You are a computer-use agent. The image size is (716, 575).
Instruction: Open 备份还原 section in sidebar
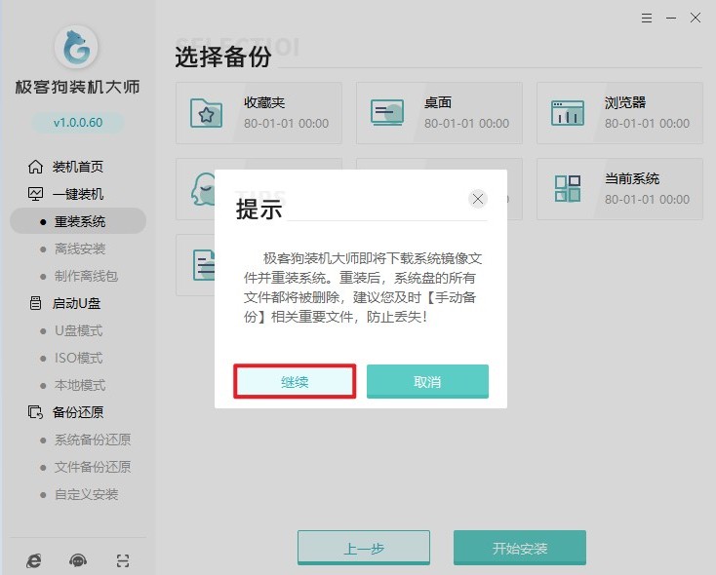[78, 412]
